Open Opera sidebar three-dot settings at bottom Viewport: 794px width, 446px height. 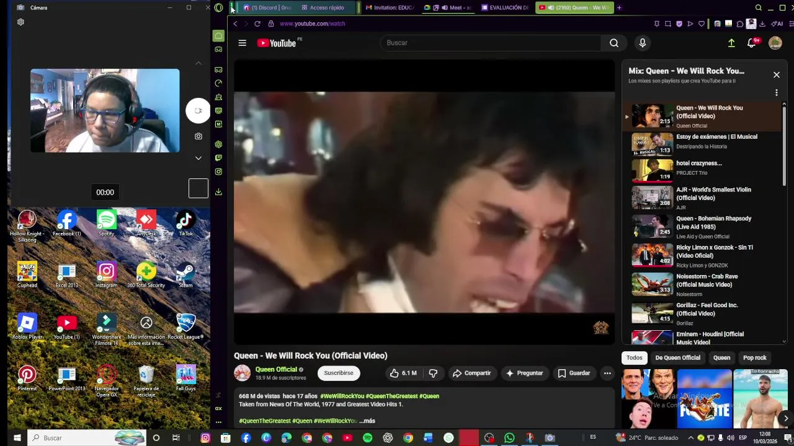coord(218,422)
